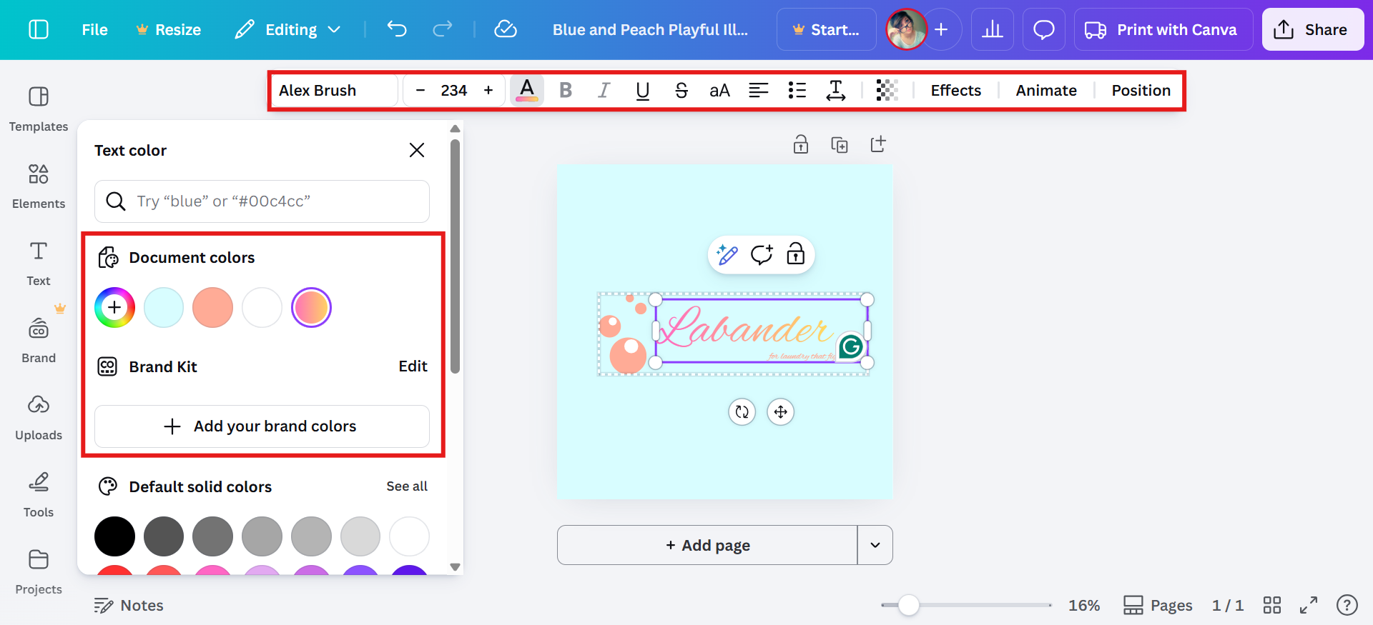Select the peach document color
Viewport: 1373px width, 625px height.
(x=212, y=308)
